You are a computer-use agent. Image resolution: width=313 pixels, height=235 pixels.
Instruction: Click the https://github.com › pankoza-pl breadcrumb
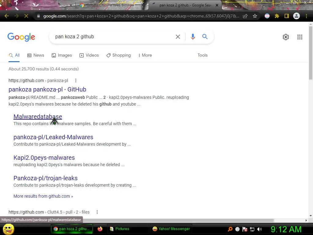pos(38,80)
